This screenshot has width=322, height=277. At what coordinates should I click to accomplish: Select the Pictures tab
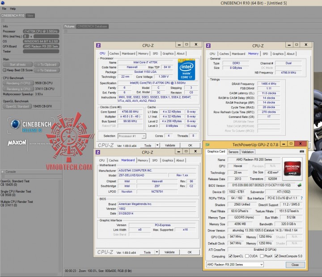click(x=69, y=26)
